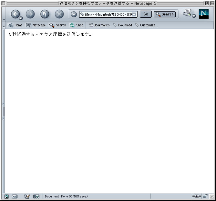Click the Search button next to Go

click(165, 14)
